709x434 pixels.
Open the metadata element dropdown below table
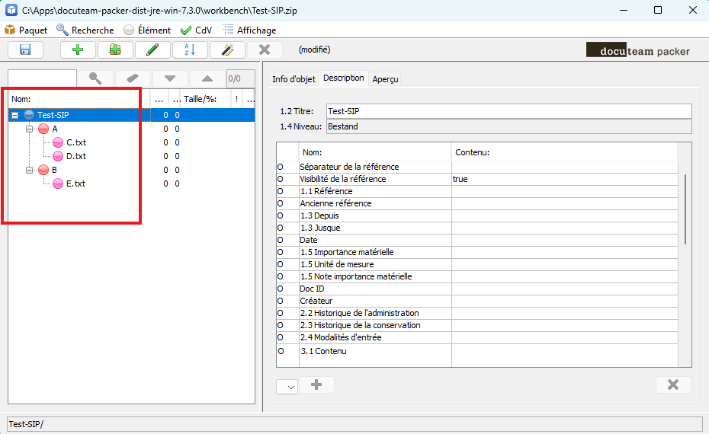coord(287,387)
